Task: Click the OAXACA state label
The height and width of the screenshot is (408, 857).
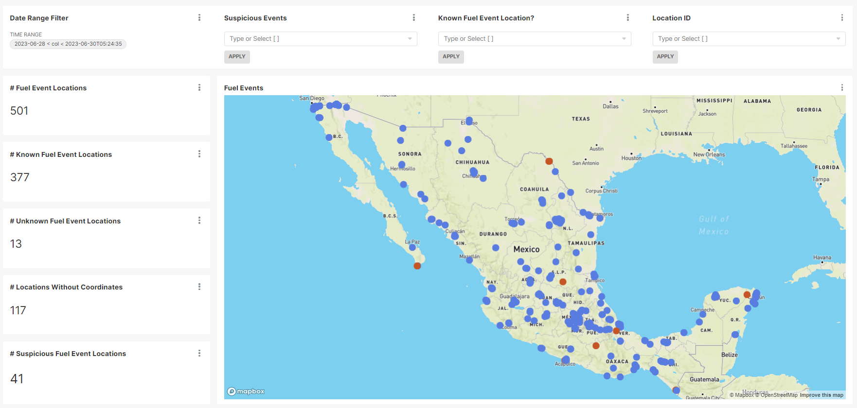Action: 617,361
